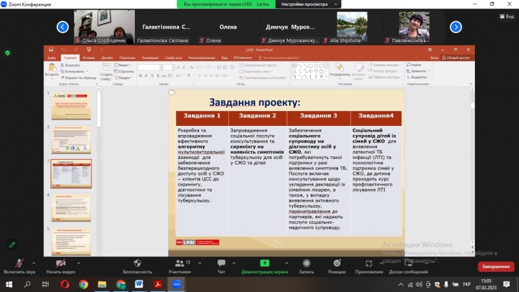Open the Макет layout dropdown

(123, 66)
